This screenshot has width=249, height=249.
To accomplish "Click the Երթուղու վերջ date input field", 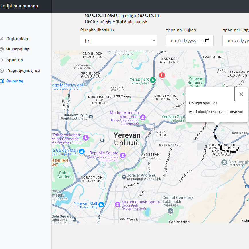I will click(236, 40).
